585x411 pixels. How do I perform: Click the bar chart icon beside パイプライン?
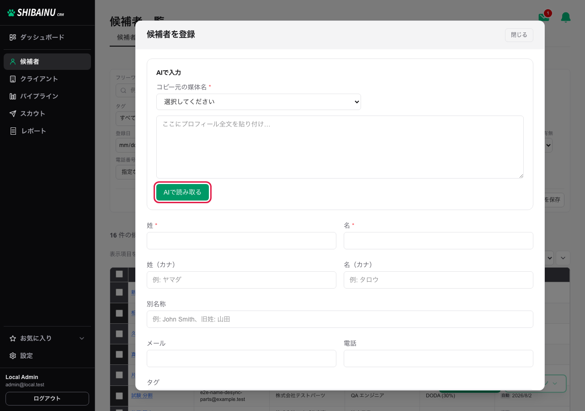13,96
